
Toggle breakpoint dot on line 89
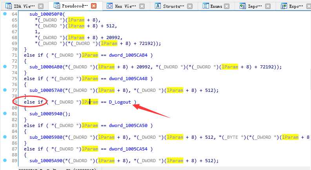click(x=5, y=160)
